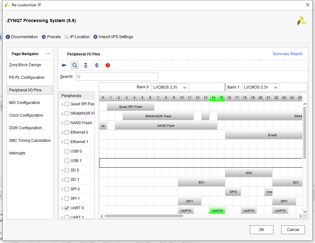315x243 pixels.
Task: Click the horizontal scrollbar thumb in pin grid
Action: [144, 216]
